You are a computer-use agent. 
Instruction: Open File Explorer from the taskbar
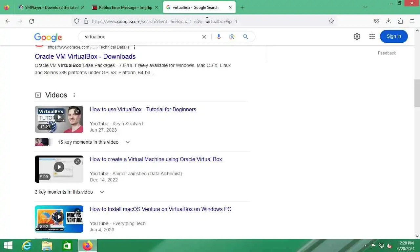(x=47, y=245)
